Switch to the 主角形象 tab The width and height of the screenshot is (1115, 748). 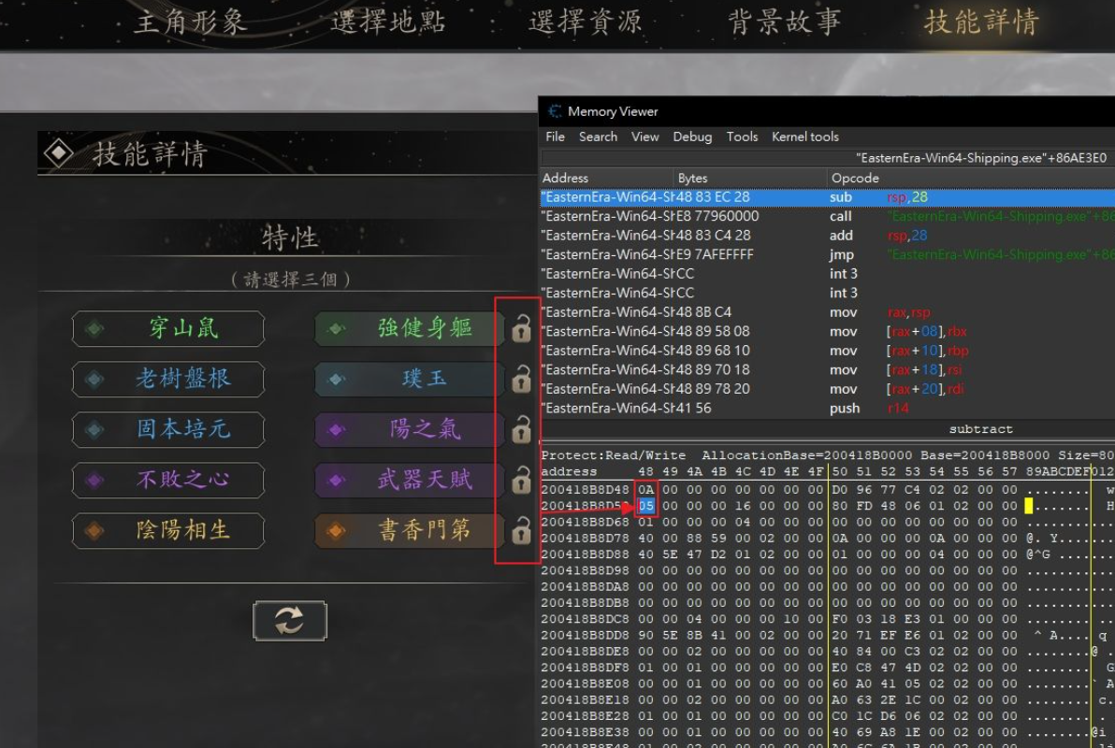pyautogui.click(x=191, y=22)
